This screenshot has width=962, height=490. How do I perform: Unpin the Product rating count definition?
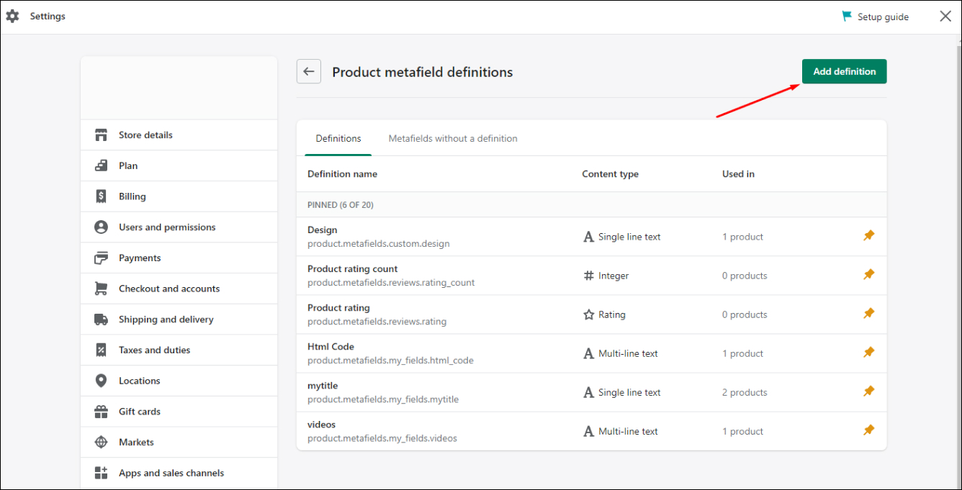pos(869,275)
